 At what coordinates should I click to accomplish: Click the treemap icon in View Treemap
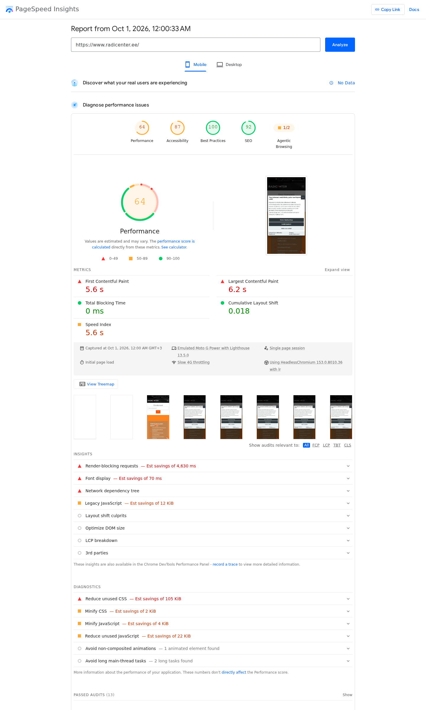click(x=83, y=384)
